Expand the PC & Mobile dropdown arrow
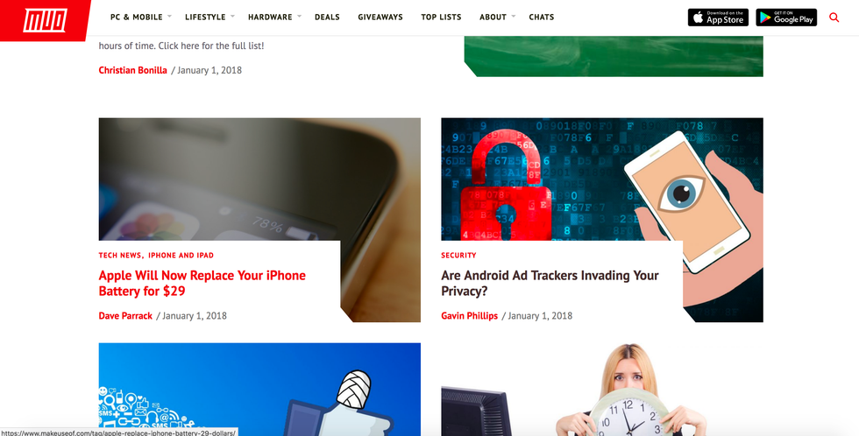This screenshot has height=436, width=859. coord(169,17)
